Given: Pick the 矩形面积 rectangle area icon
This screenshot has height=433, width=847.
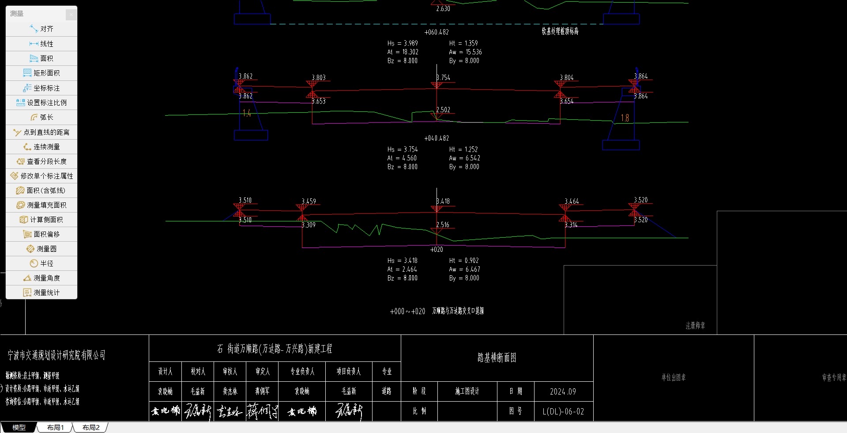Looking at the screenshot, I should 27,73.
